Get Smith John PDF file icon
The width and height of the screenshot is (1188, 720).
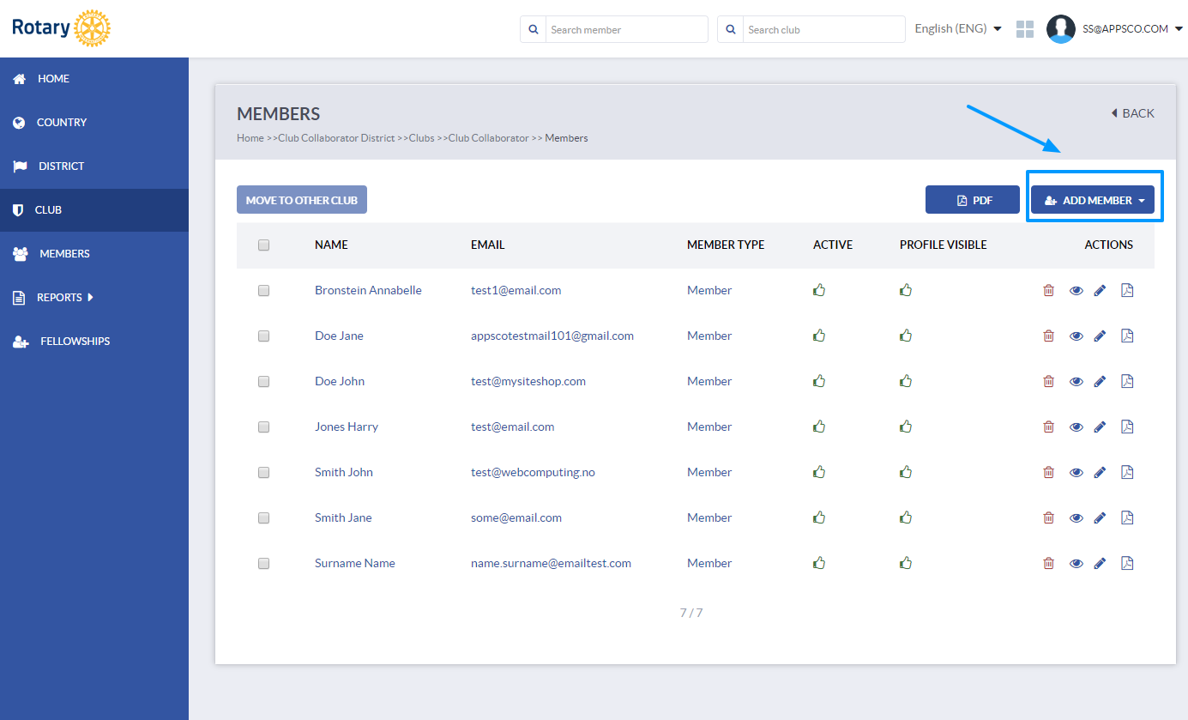1128,472
